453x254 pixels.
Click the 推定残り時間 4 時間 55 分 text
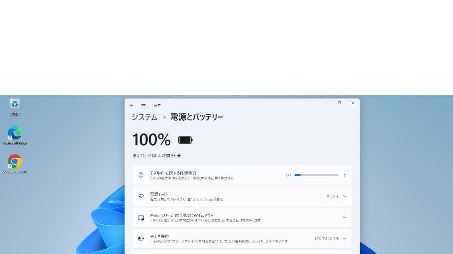[156, 156]
